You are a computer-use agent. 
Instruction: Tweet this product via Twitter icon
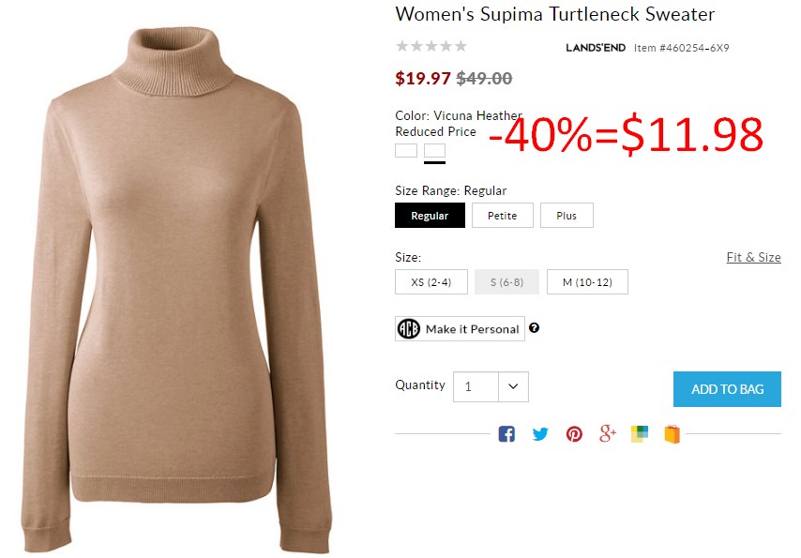point(540,434)
